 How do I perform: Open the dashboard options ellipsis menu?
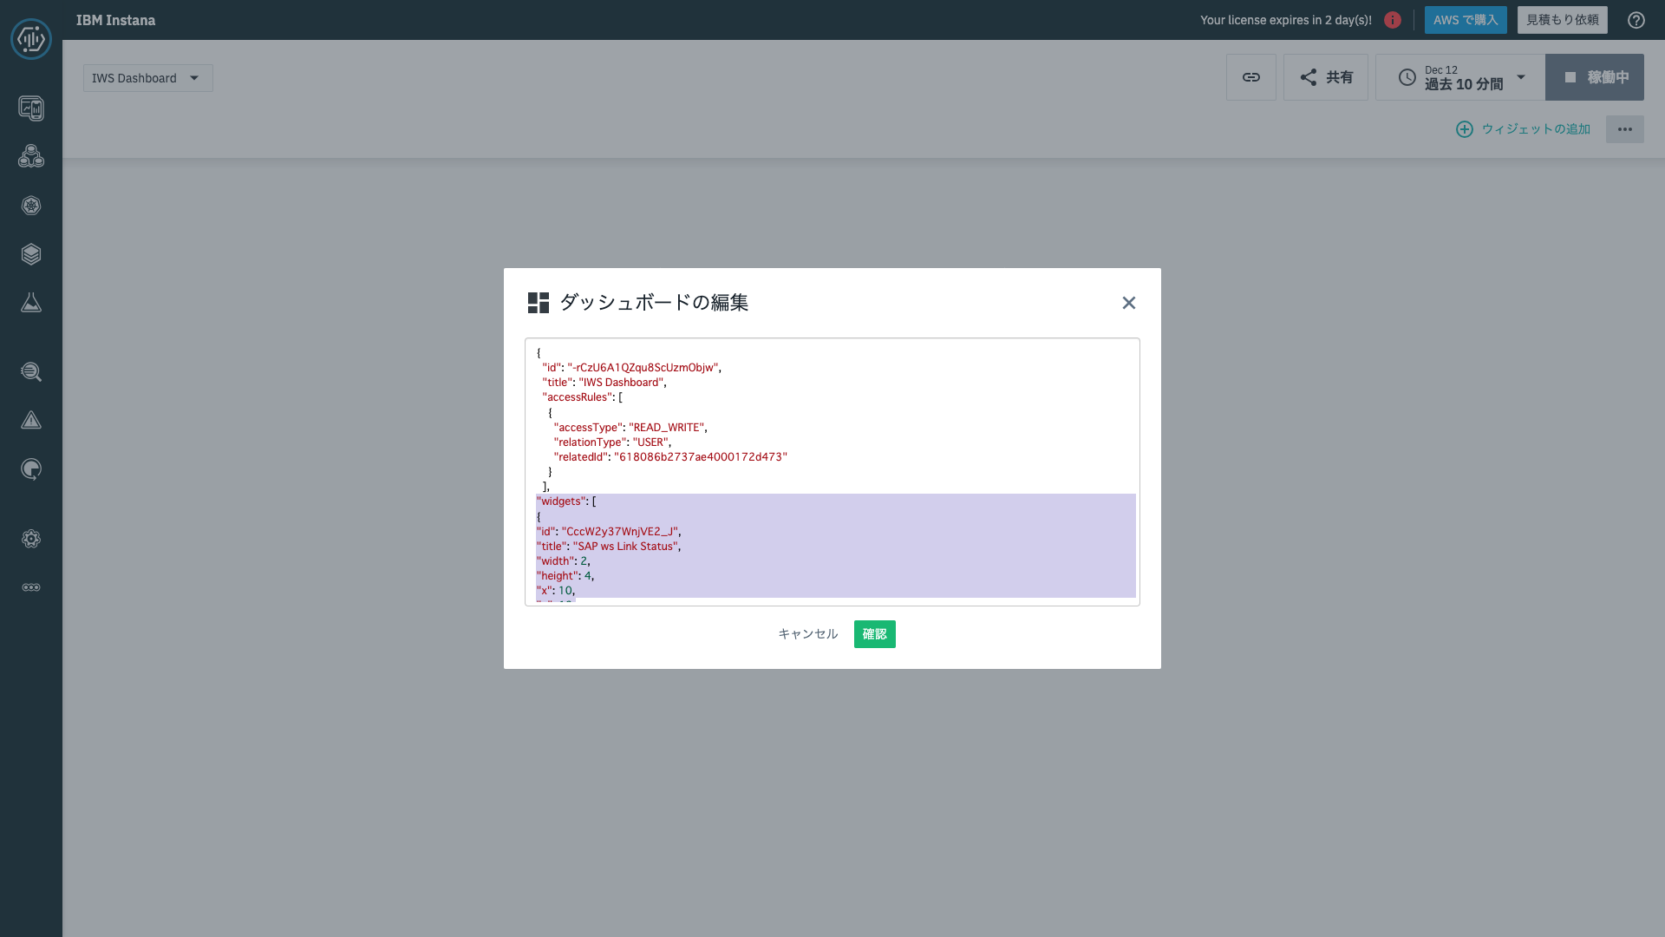coord(1625,129)
